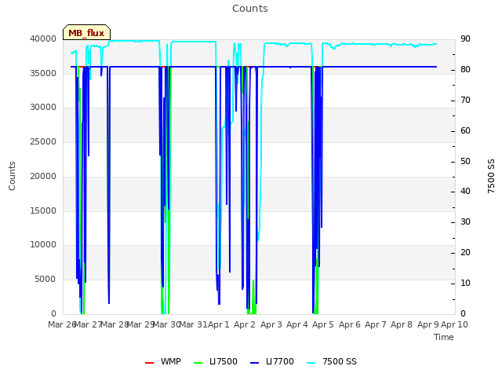Click the Mar 31 date label
The width and height of the screenshot is (502, 377).
click(193, 324)
